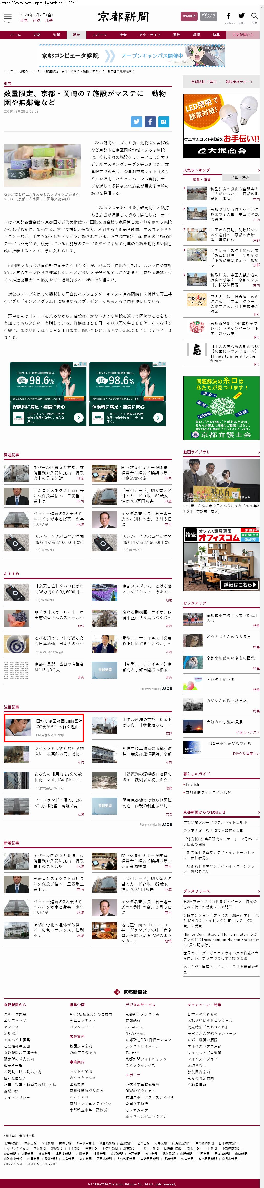The height and width of the screenshot is (1188, 264).
Task: Click the デジタル版ログイン button
Action: point(209,16)
